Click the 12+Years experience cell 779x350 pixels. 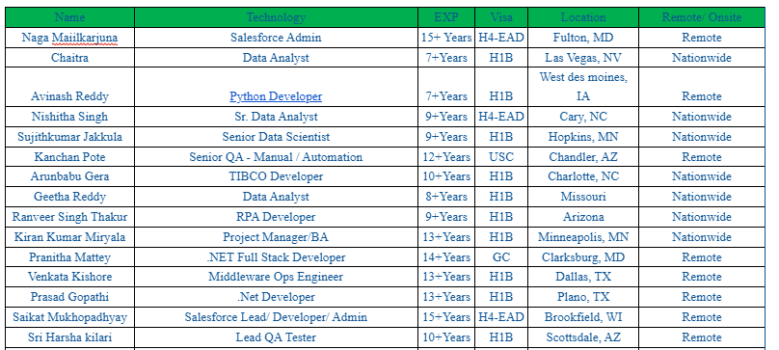click(446, 157)
